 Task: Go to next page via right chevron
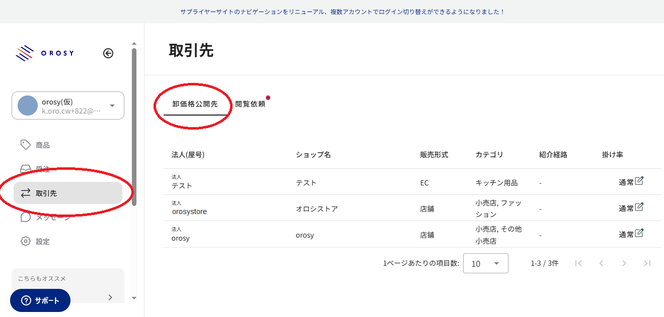pyautogui.click(x=624, y=263)
